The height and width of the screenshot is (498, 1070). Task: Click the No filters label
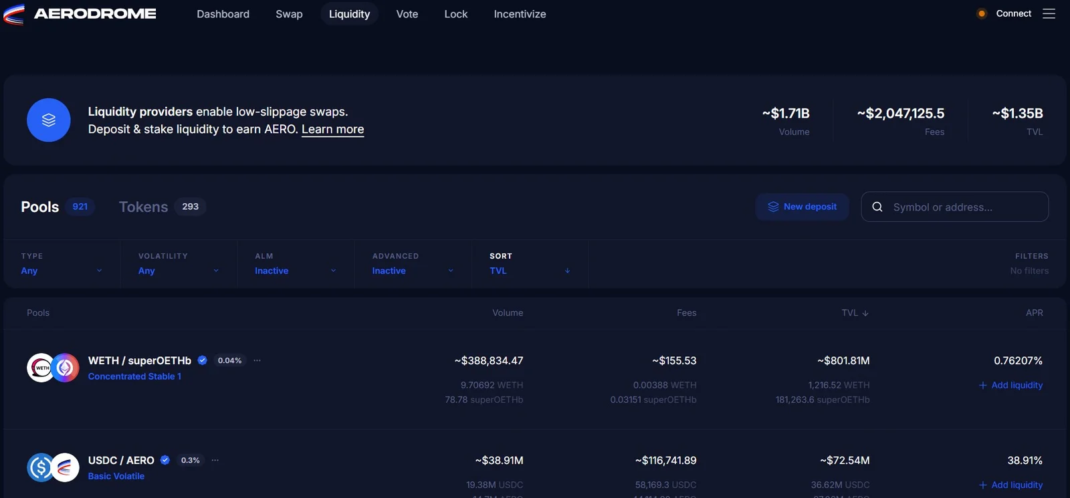point(1029,271)
